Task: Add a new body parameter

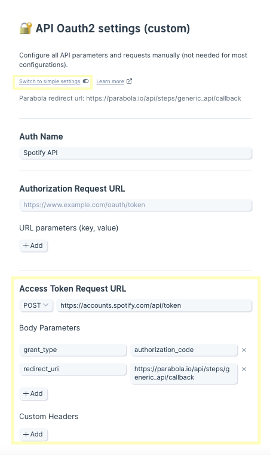Action: click(33, 393)
